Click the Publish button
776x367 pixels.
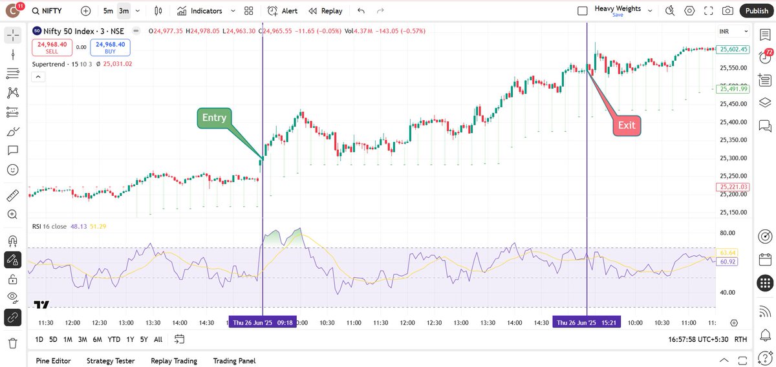click(x=757, y=11)
